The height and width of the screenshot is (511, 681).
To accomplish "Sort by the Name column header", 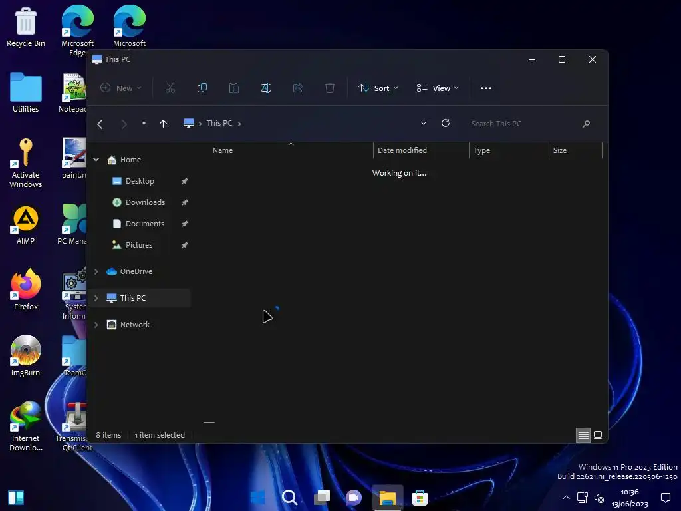I will click(x=290, y=150).
